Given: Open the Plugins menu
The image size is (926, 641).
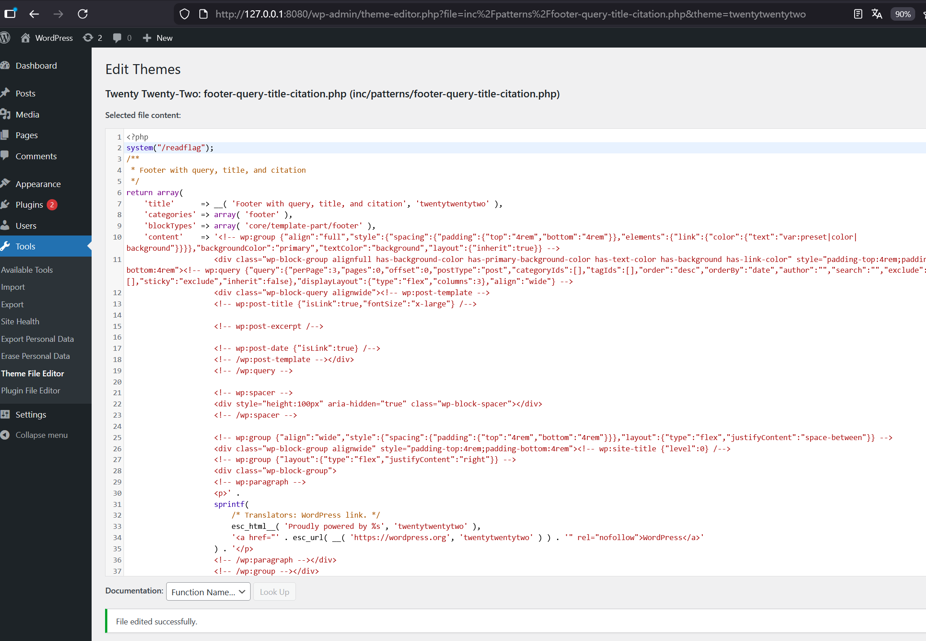Looking at the screenshot, I should (x=29, y=205).
